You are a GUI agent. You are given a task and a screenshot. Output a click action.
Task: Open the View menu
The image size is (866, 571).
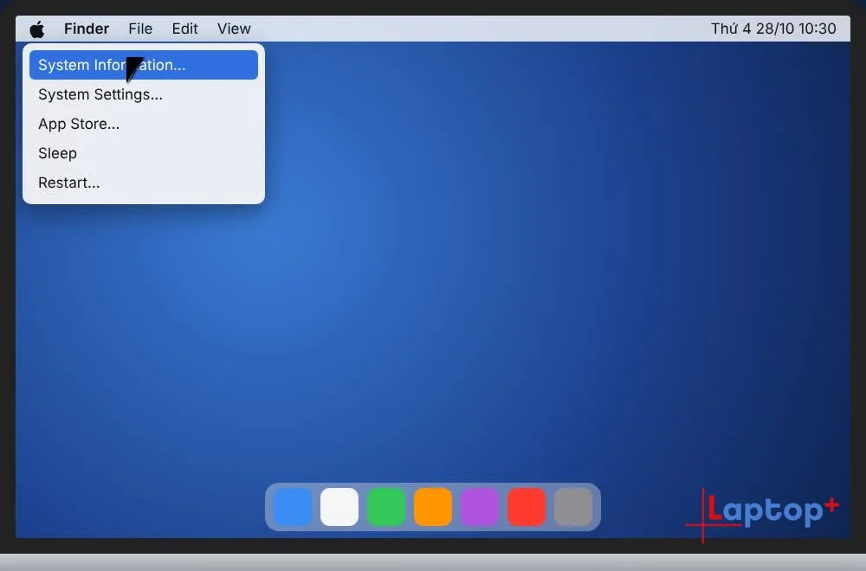234,29
